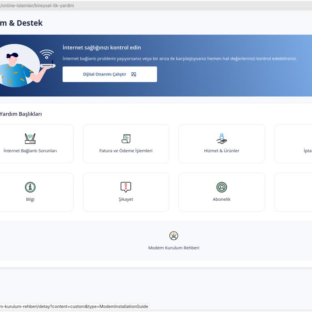Open the Abonelik help topic label
Screen dimensions: 312x312
222,199
